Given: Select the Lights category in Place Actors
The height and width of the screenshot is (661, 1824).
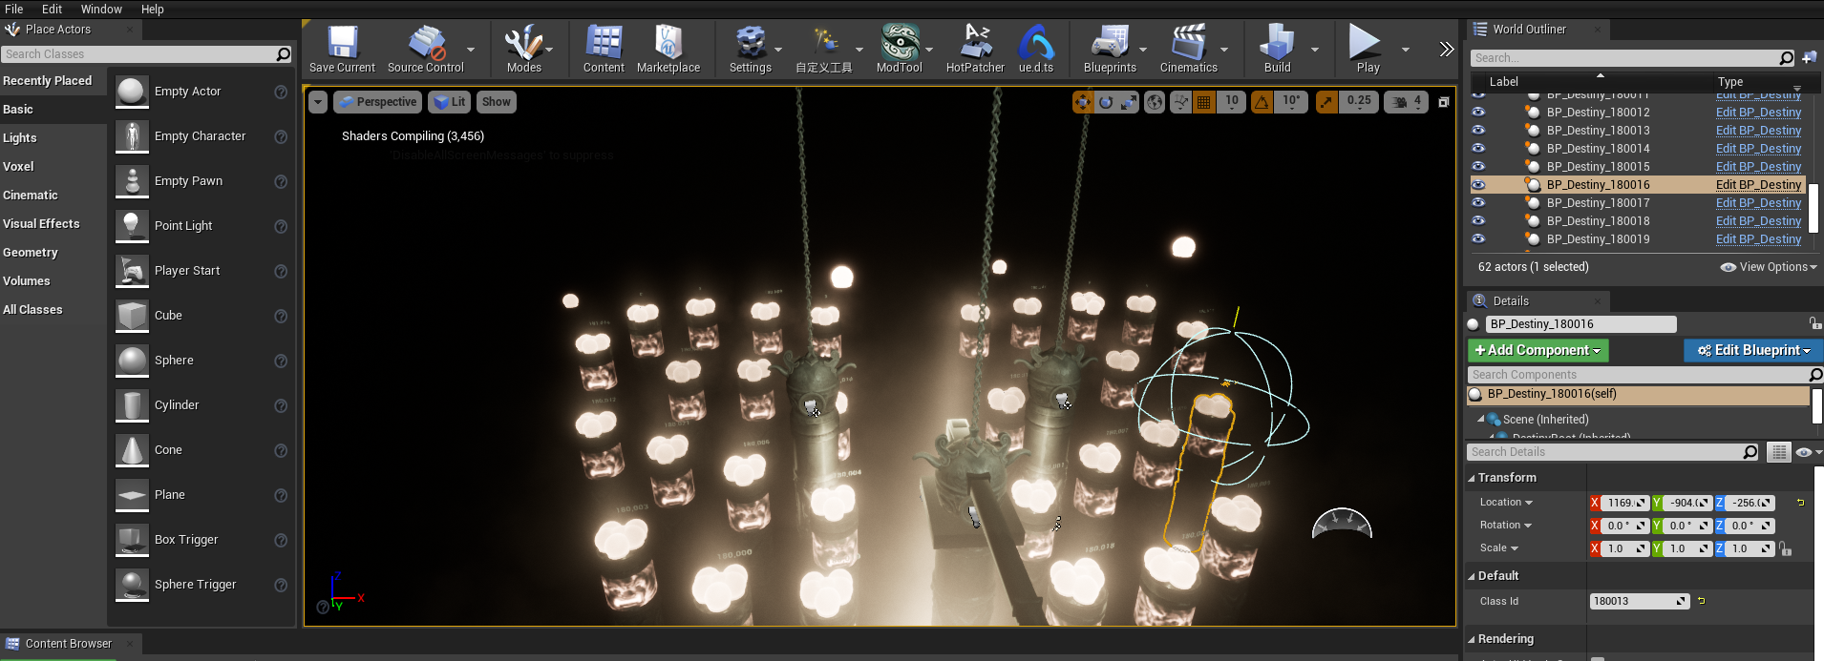Looking at the screenshot, I should [53, 138].
